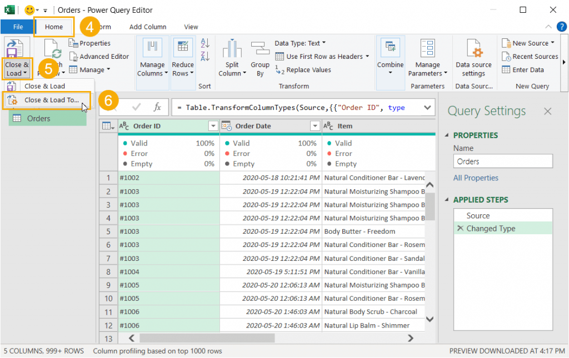Open the Advanced Editor
Image resolution: width=569 pixels, height=358 pixels.
point(99,57)
